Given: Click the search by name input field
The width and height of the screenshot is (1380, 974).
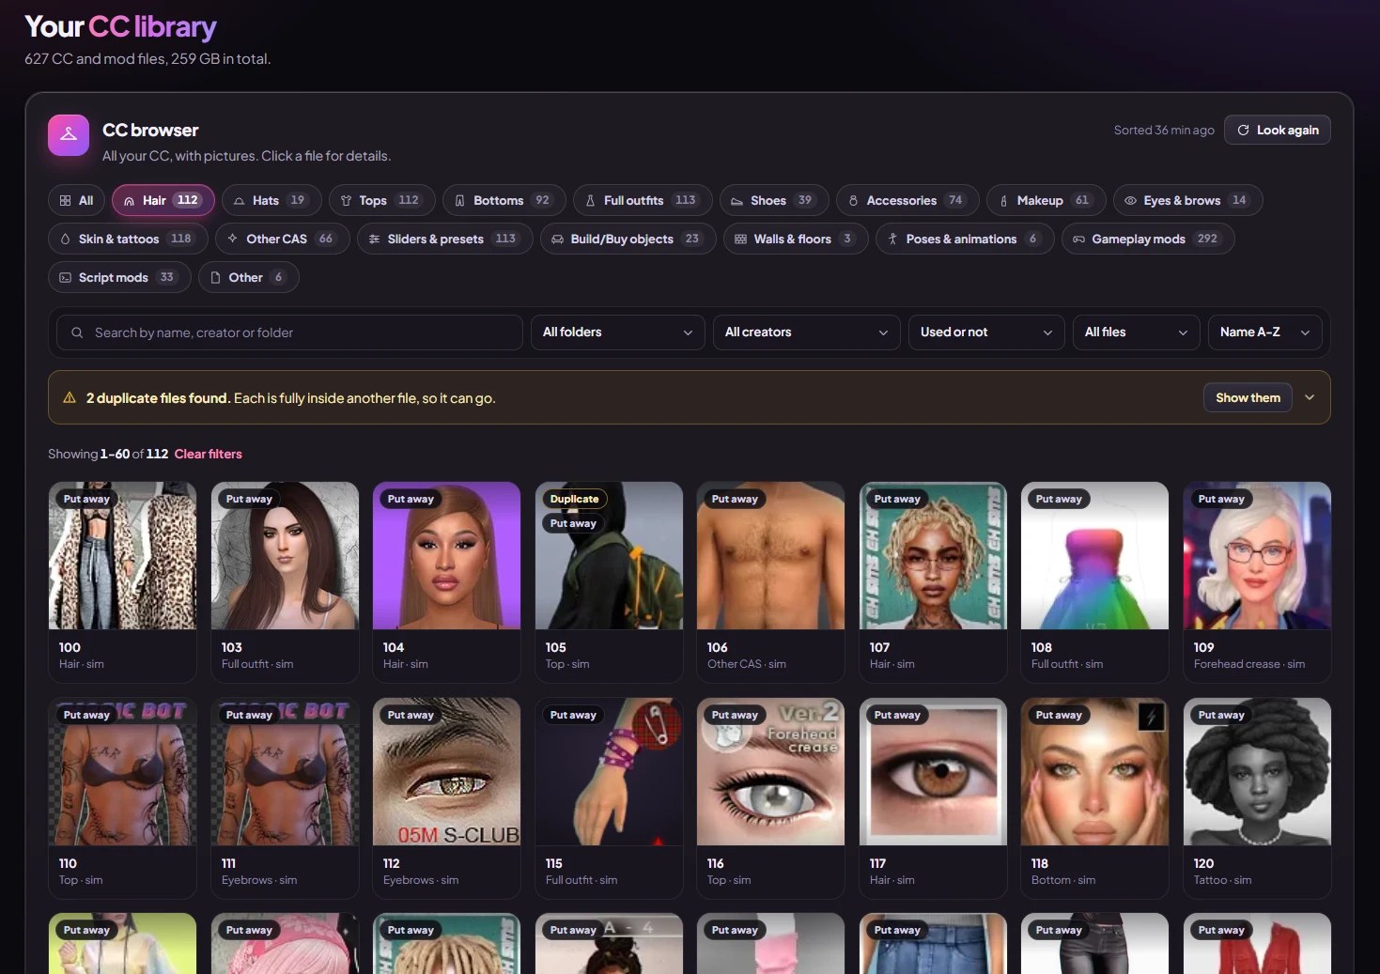Looking at the screenshot, I should click(x=289, y=332).
